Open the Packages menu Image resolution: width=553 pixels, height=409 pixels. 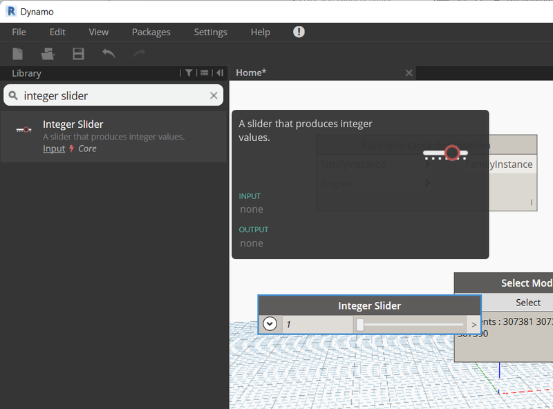151,32
